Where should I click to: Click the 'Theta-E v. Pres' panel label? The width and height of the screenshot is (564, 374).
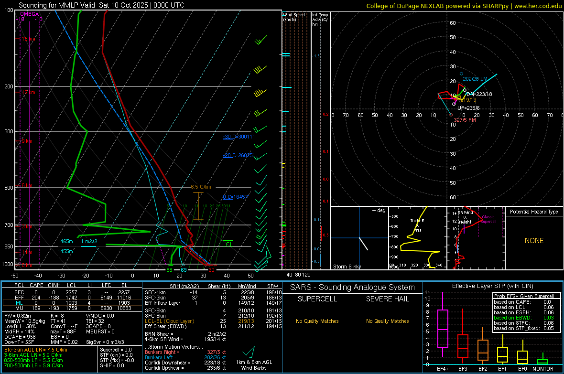point(417,225)
